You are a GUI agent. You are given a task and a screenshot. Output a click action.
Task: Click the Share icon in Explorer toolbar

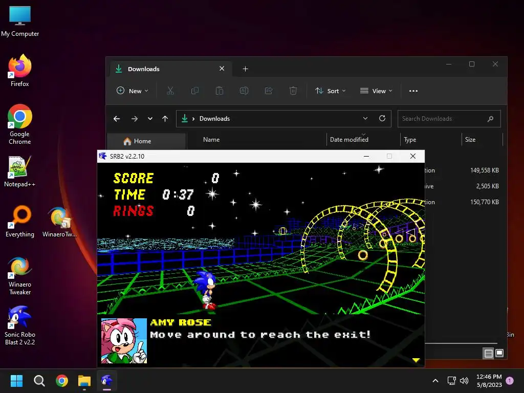269,91
